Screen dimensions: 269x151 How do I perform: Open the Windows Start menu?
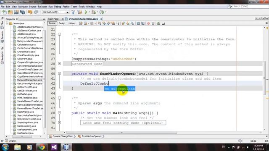(5, 147)
